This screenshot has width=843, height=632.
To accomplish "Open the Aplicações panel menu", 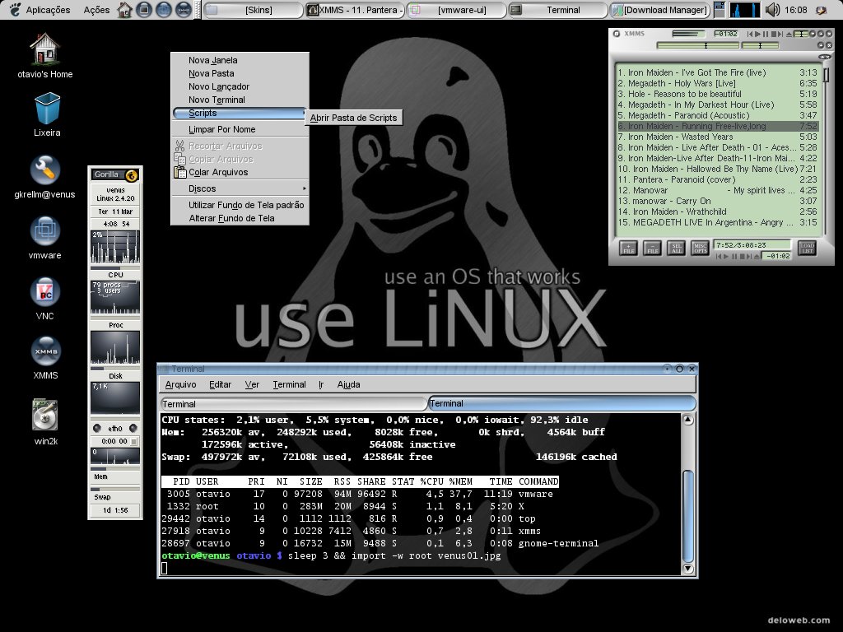I will click(40, 10).
